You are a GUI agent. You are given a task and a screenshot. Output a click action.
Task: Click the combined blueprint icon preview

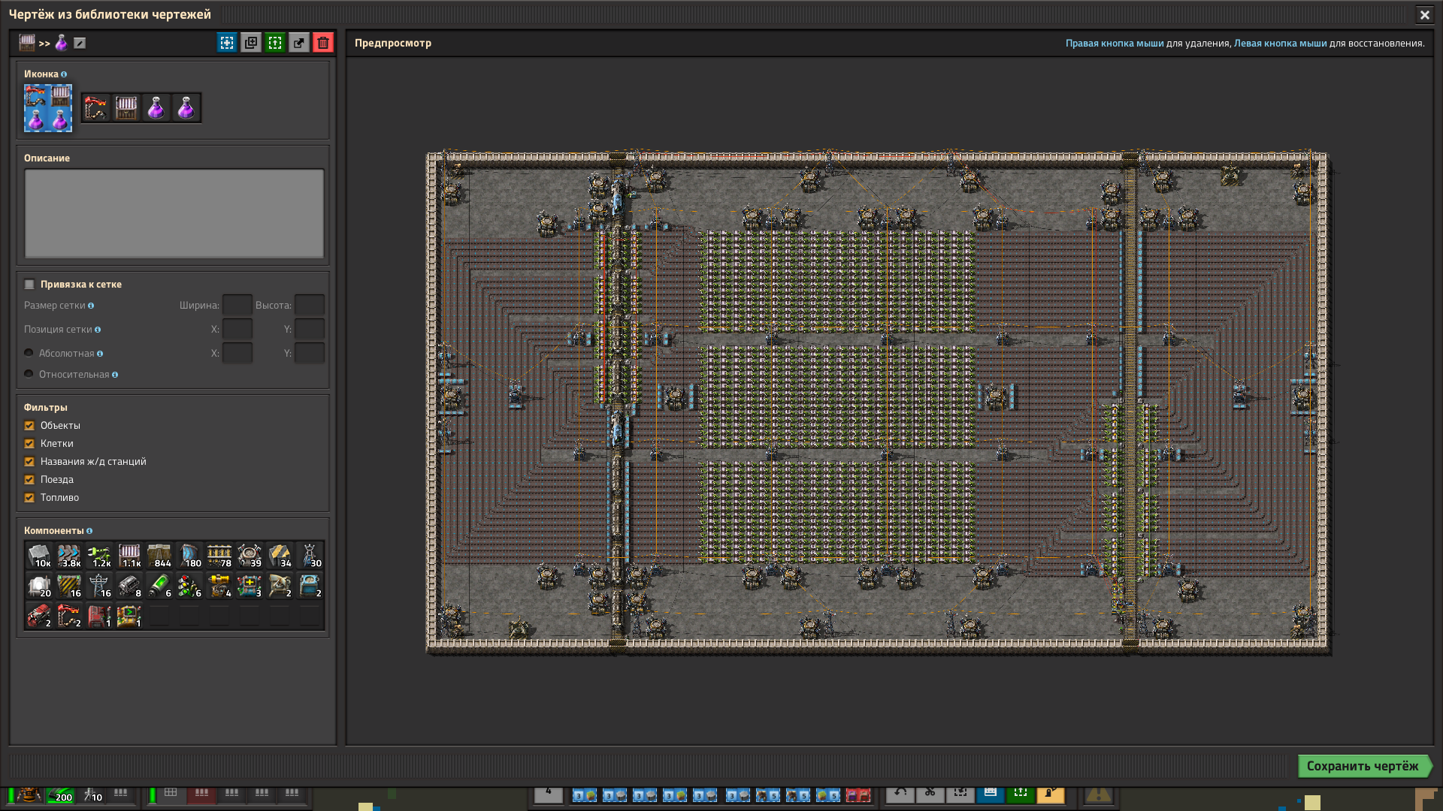[x=48, y=108]
